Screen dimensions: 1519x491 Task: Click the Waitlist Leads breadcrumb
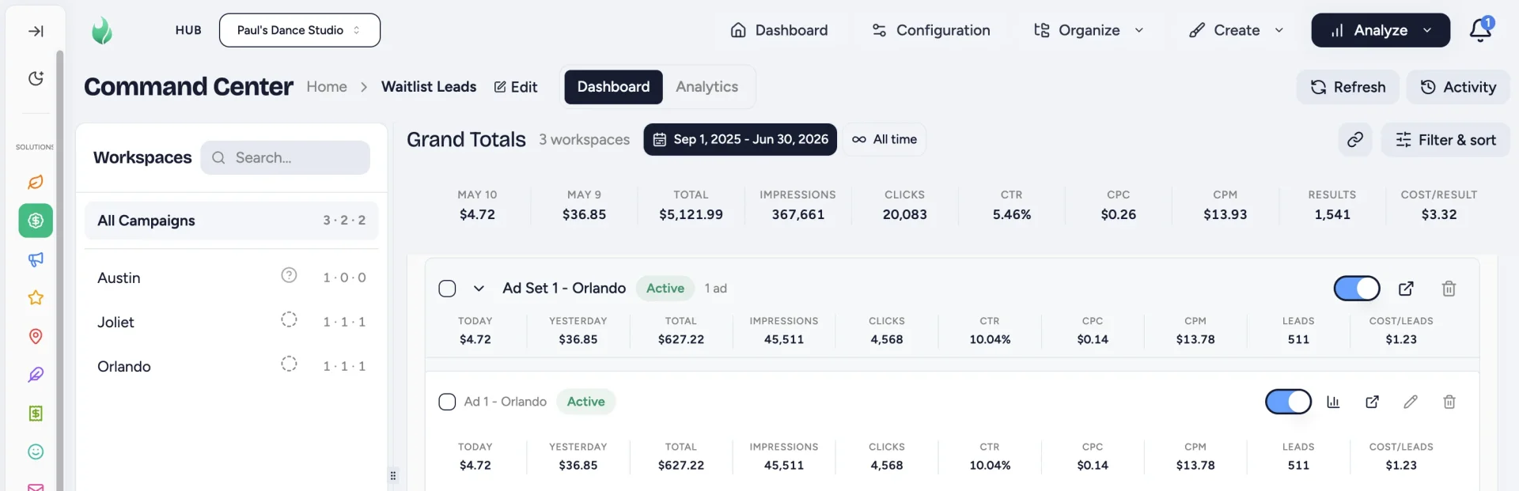[x=429, y=87]
